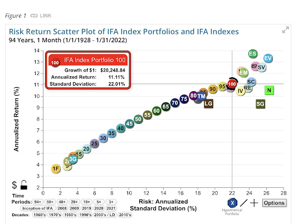Select the EV index bubble
Image resolution: width=298 pixels, height=224 pixels.
(268, 58)
